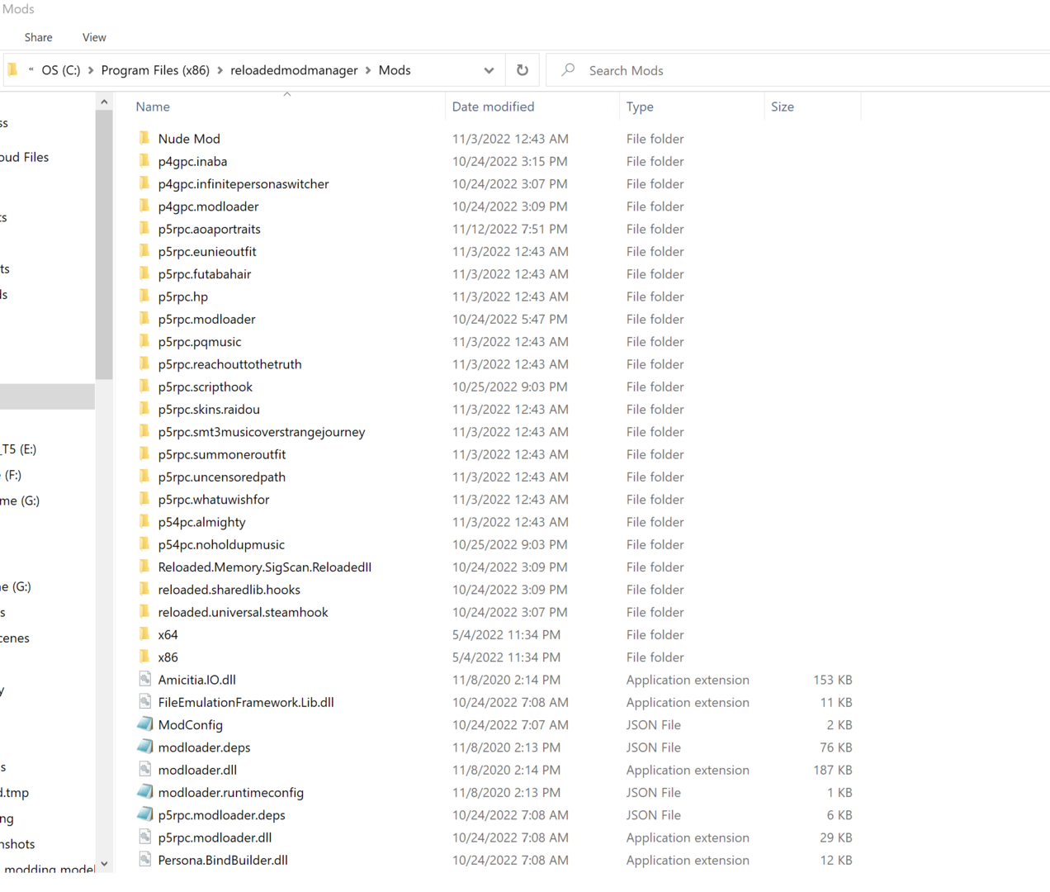Select the p5rpc.modloader.deps file name
Screen dimensions: 1050x892
pos(221,815)
